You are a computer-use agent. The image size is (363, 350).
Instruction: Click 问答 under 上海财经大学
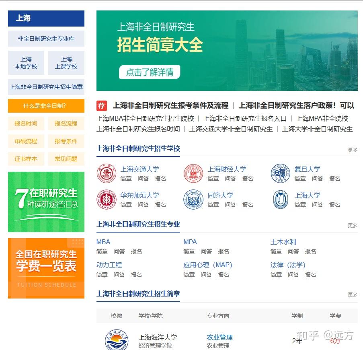click(230, 179)
